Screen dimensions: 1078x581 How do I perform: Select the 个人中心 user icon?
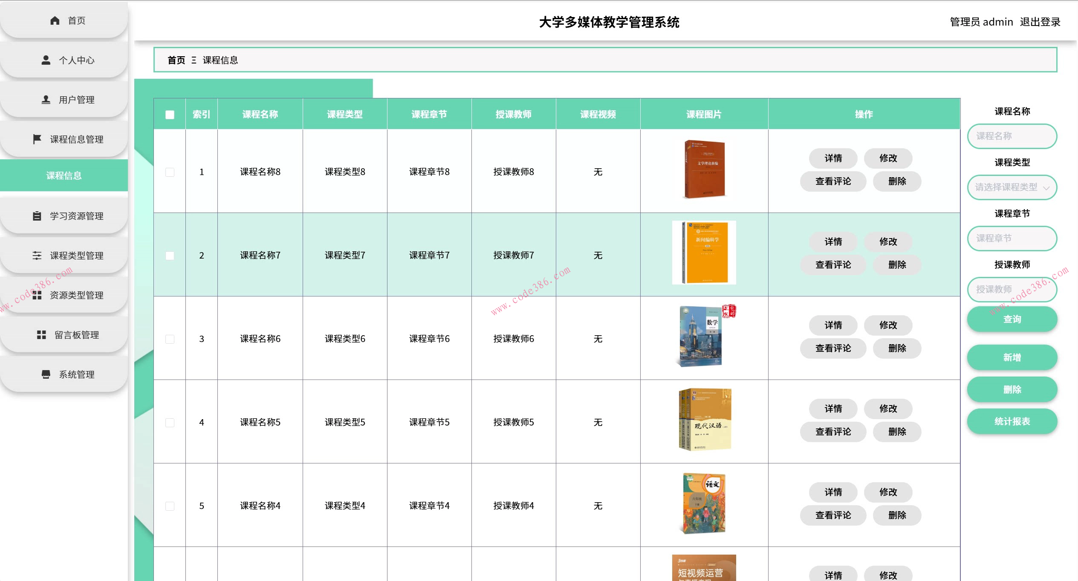(46, 60)
